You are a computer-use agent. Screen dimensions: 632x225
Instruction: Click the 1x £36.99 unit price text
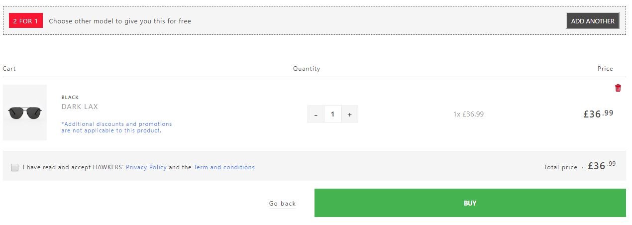coord(468,114)
